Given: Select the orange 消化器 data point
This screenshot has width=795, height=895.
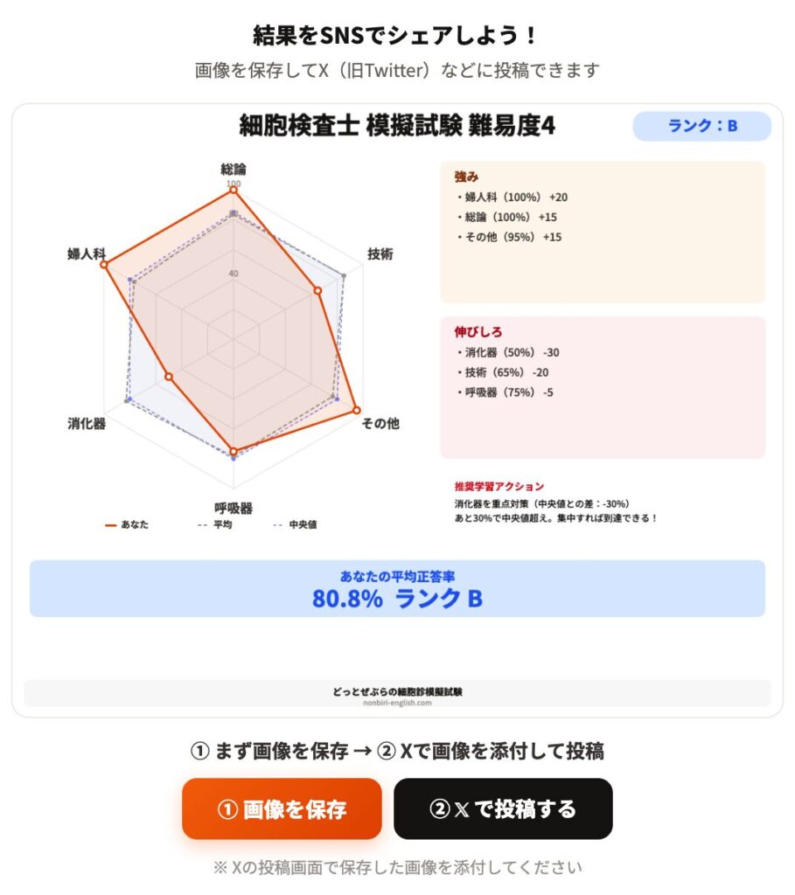Looking at the screenshot, I should [x=169, y=377].
